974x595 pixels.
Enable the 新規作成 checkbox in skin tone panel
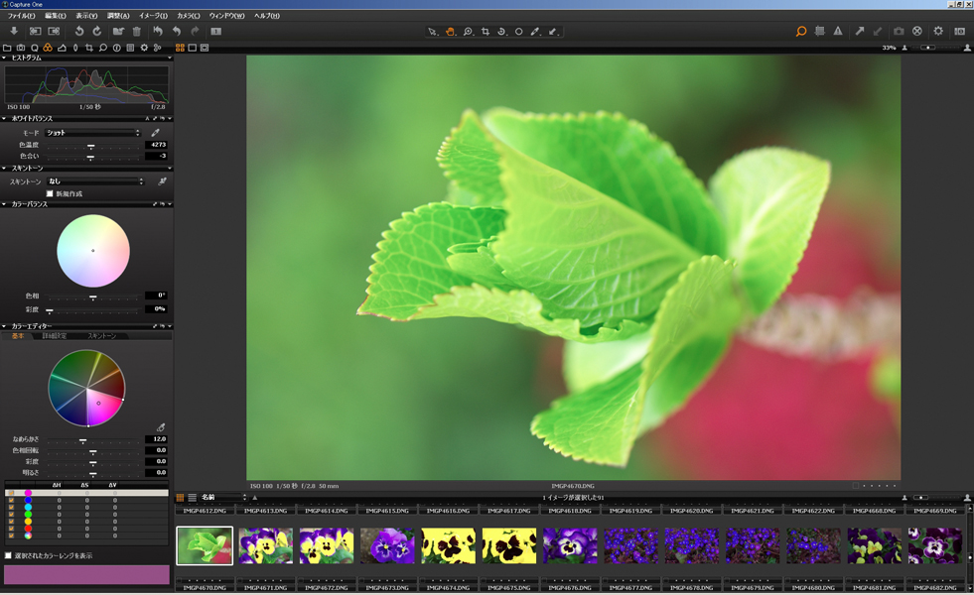[50, 193]
